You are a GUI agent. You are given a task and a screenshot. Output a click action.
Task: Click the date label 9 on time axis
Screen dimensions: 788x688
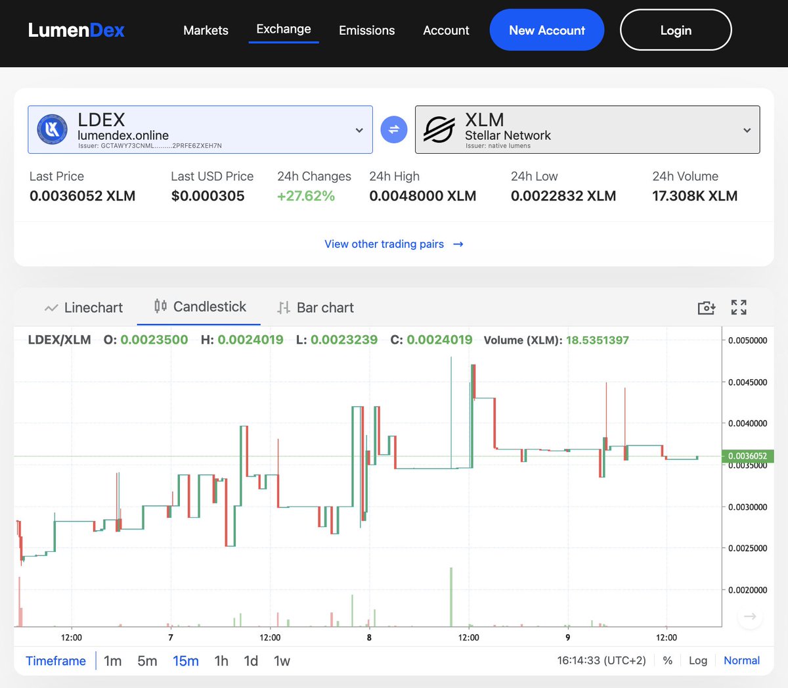(x=567, y=637)
